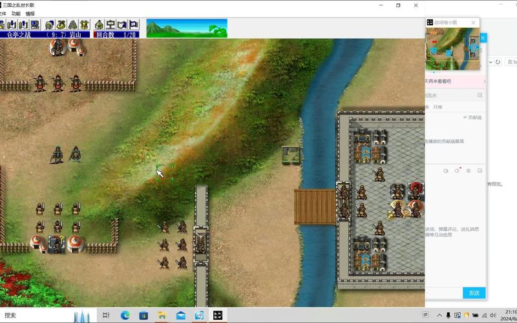
Task: Click the 回合数 1/20 turn counter
Action: [x=116, y=35]
